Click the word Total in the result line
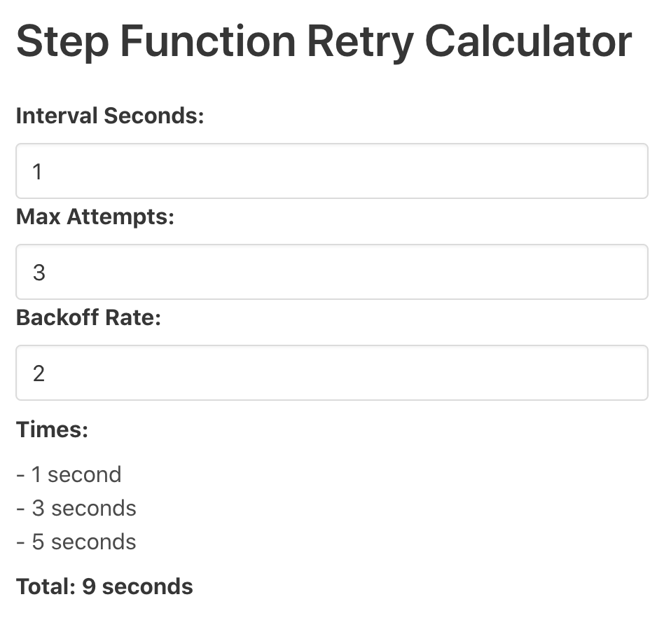The width and height of the screenshot is (664, 639). (x=46, y=586)
